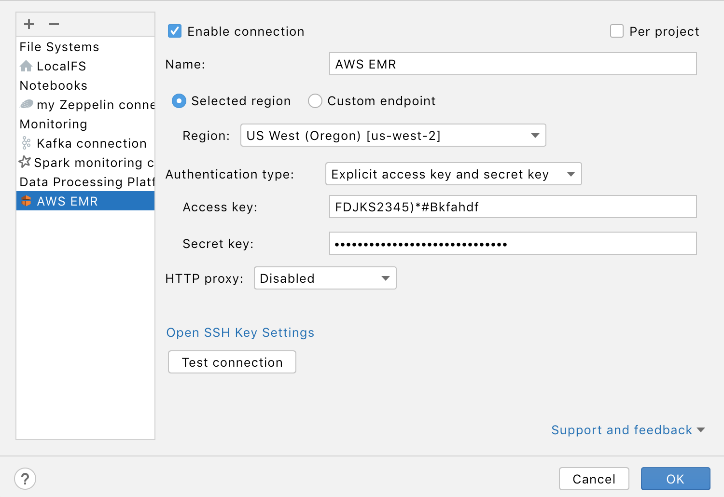Click the LocalFS home icon

point(26,66)
